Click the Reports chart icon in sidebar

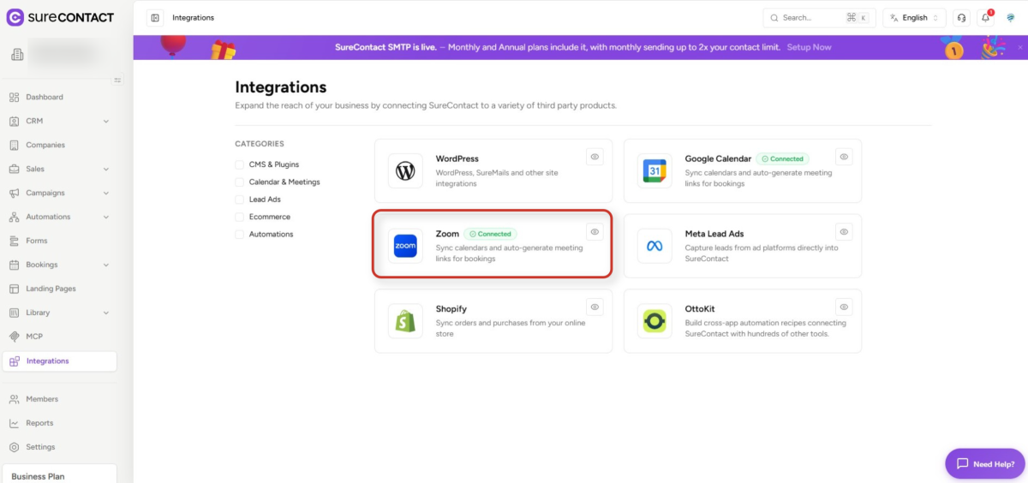pyautogui.click(x=15, y=423)
